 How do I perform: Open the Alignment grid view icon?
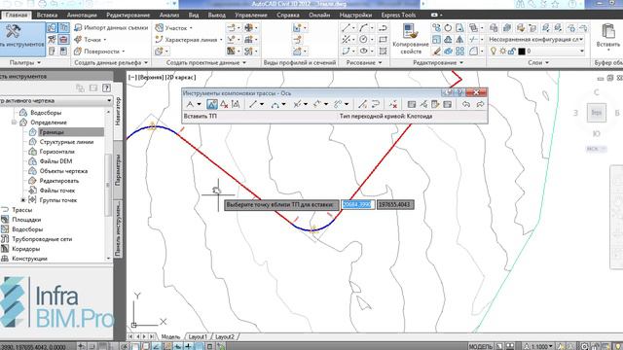[x=448, y=104]
